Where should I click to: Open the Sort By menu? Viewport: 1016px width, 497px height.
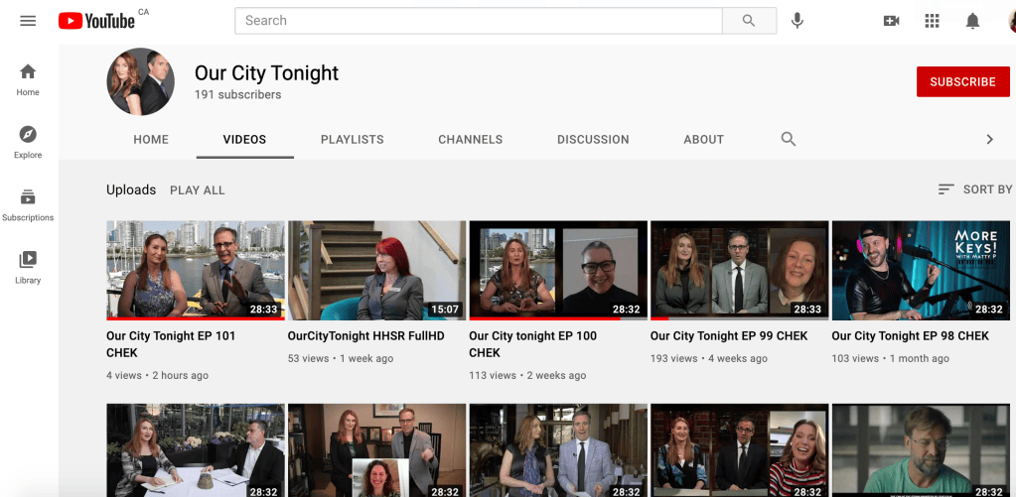coord(974,188)
